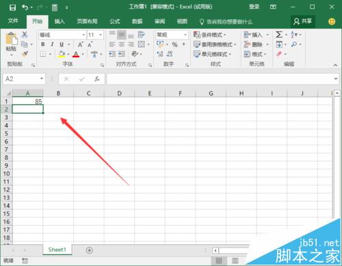Open the File tab

pyautogui.click(x=13, y=21)
